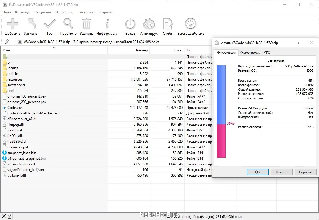319x220 pixels.
Task: Confirm the dialog with OK
Action: click(257, 172)
